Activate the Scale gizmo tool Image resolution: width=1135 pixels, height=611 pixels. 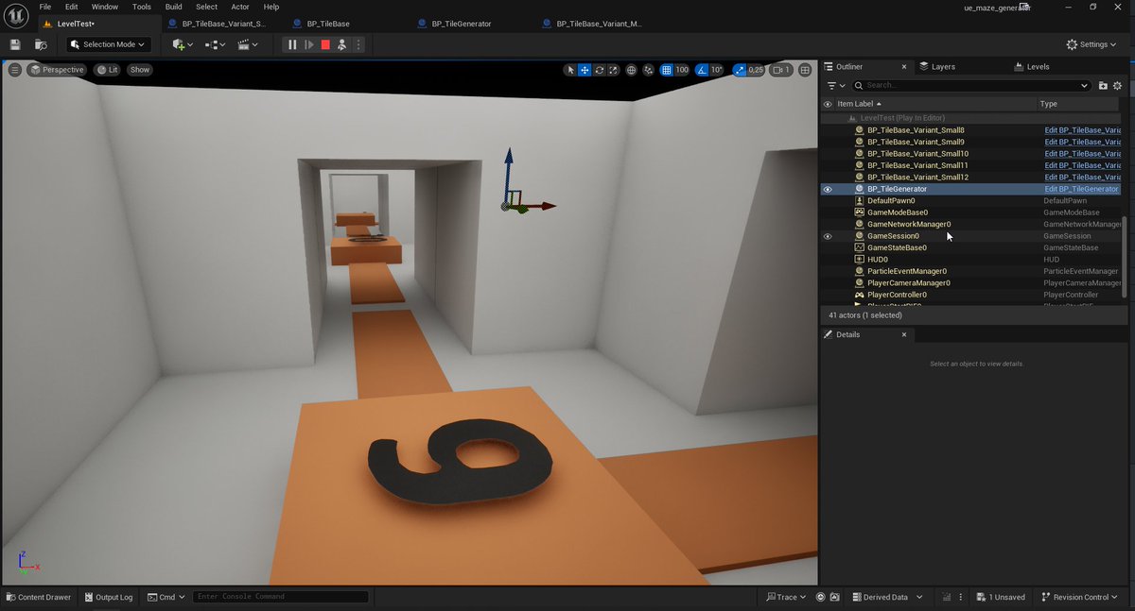(x=614, y=70)
